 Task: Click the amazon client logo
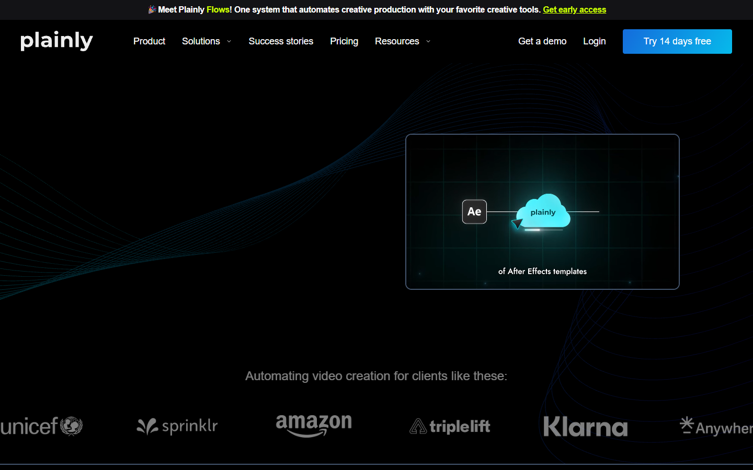click(314, 426)
